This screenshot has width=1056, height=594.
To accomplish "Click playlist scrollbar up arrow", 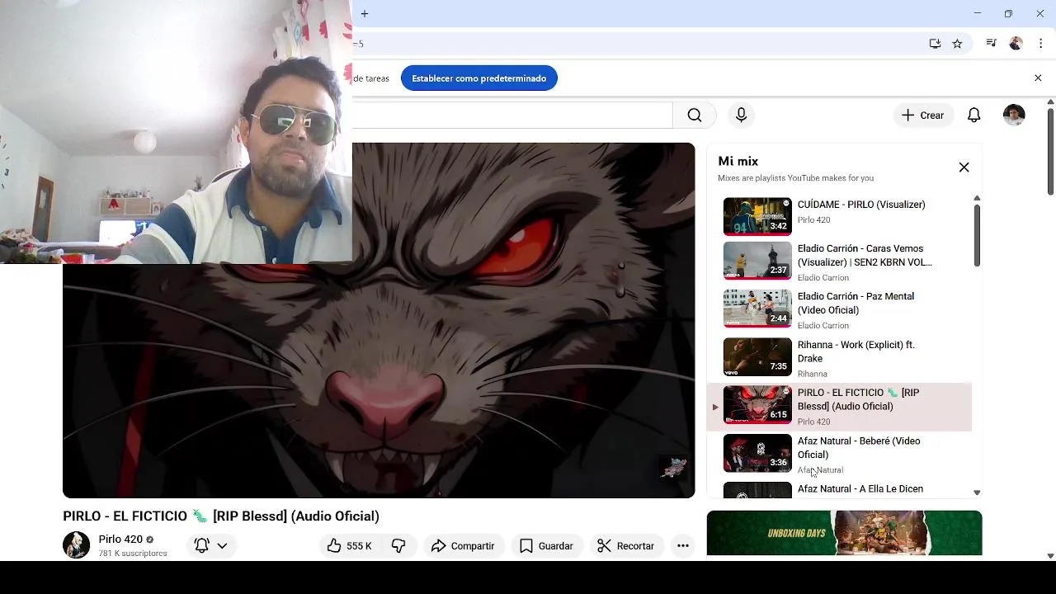I will pos(977,198).
